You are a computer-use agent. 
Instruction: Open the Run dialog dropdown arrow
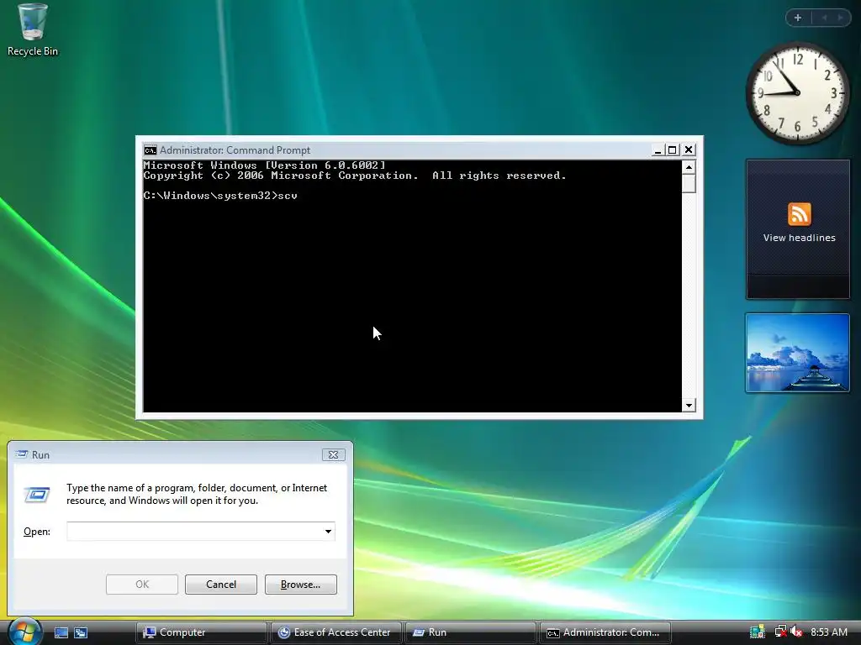pos(328,531)
